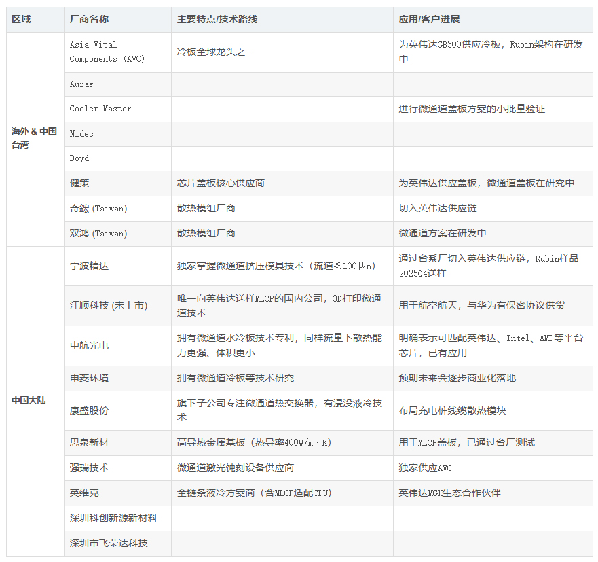The width and height of the screenshot is (598, 562).
Task: Select the 宁波精达 vendor cell
Action: pos(89,266)
